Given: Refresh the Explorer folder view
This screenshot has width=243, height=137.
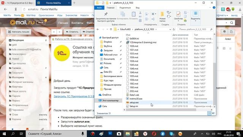Looking at the screenshot, I should (x=174, y=29).
